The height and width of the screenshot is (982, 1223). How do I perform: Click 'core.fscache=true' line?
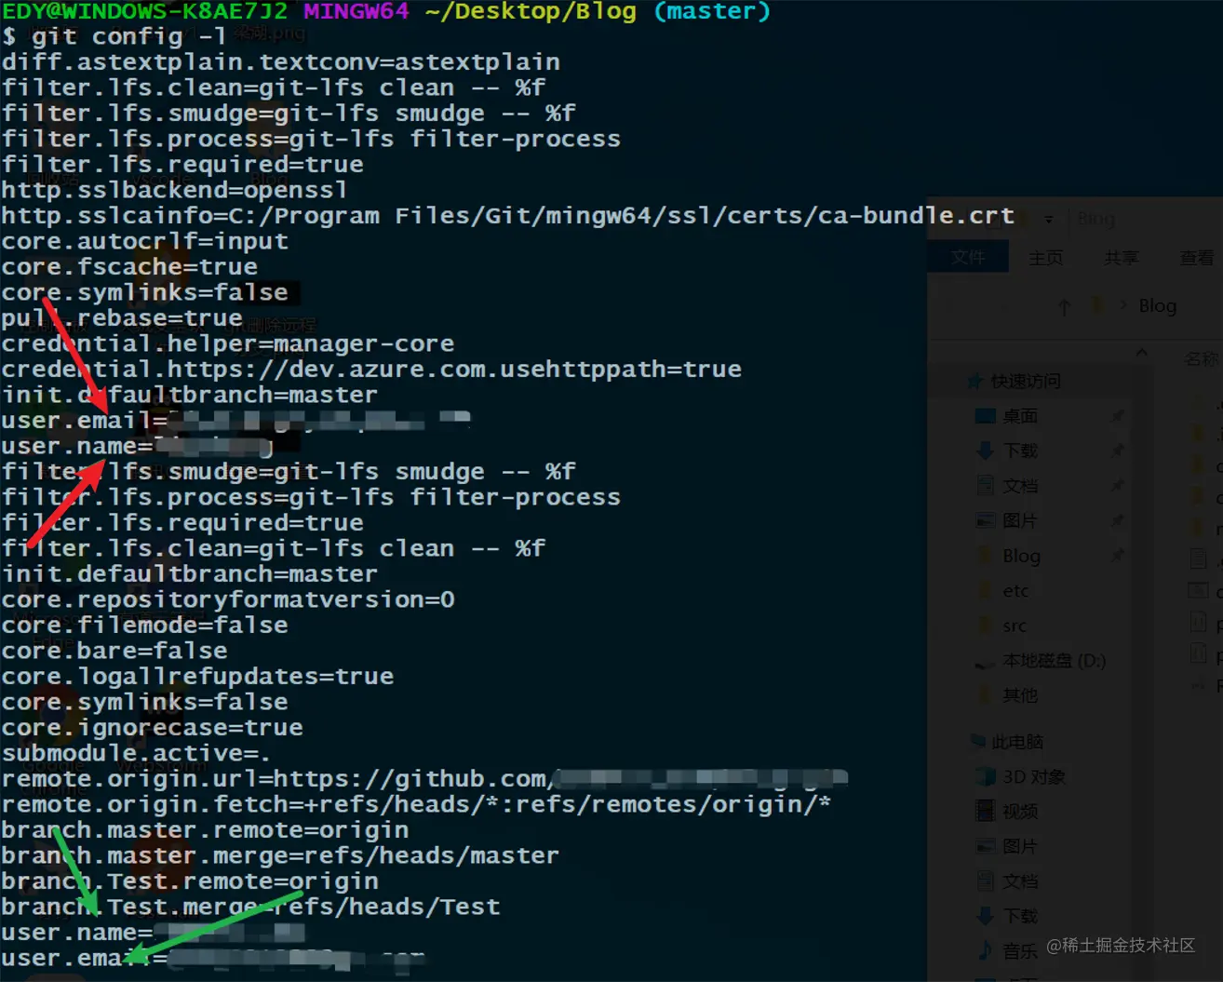[129, 267]
